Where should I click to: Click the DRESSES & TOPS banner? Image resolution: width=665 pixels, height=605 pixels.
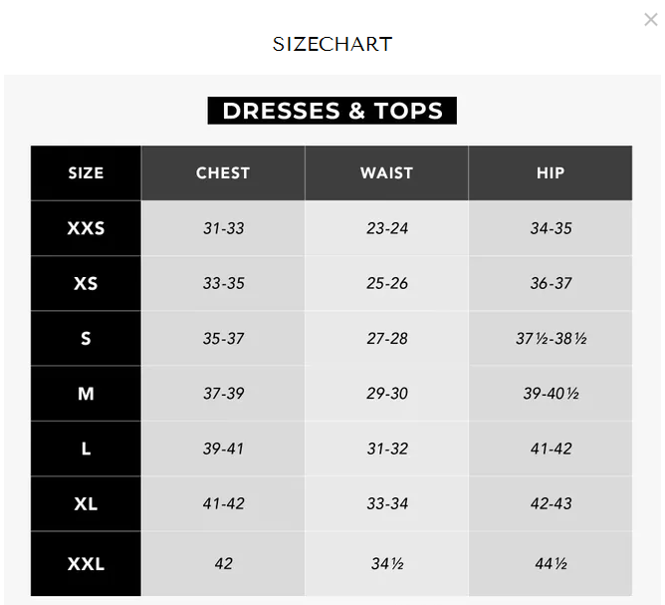point(332,111)
